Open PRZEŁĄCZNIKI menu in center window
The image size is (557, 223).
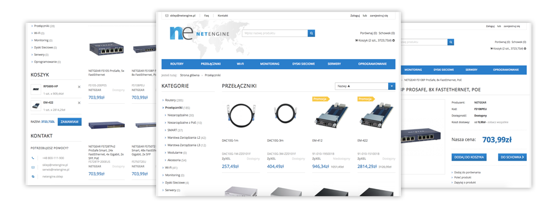point(211,64)
